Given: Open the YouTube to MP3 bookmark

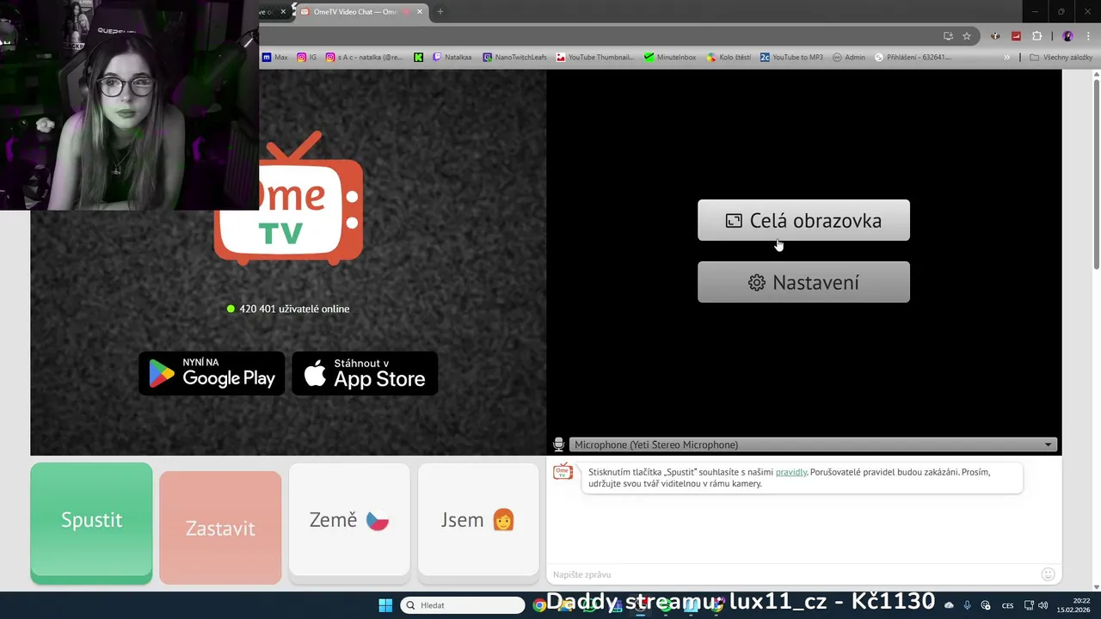Looking at the screenshot, I should click(791, 58).
